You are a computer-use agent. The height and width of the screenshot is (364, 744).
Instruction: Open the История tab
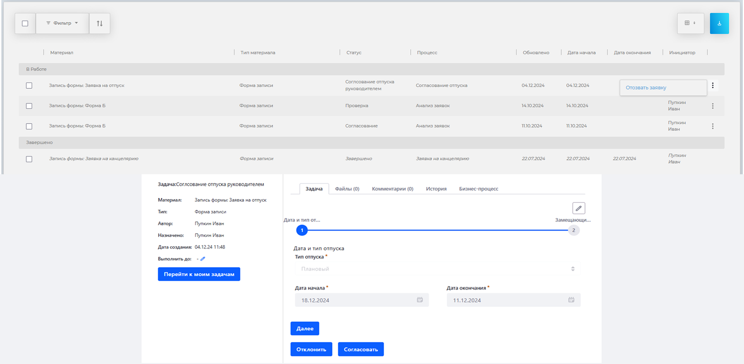click(436, 189)
